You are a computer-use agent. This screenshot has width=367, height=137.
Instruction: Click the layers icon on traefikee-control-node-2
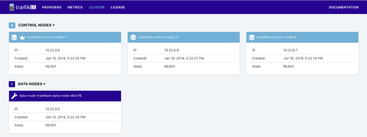133,37
